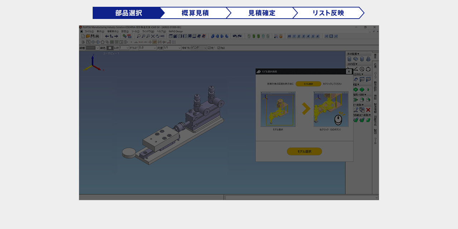This screenshot has height=229, width=458.
Task: Click the 線色 line color swatch
Action: click(110, 48)
